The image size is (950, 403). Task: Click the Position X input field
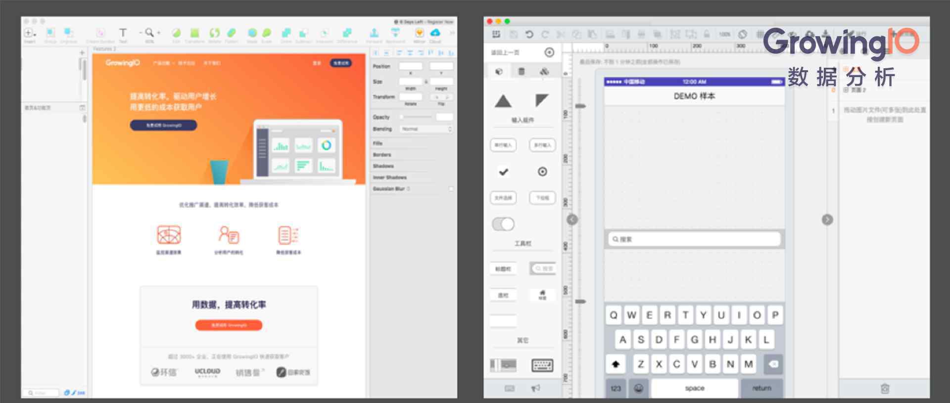(x=411, y=66)
